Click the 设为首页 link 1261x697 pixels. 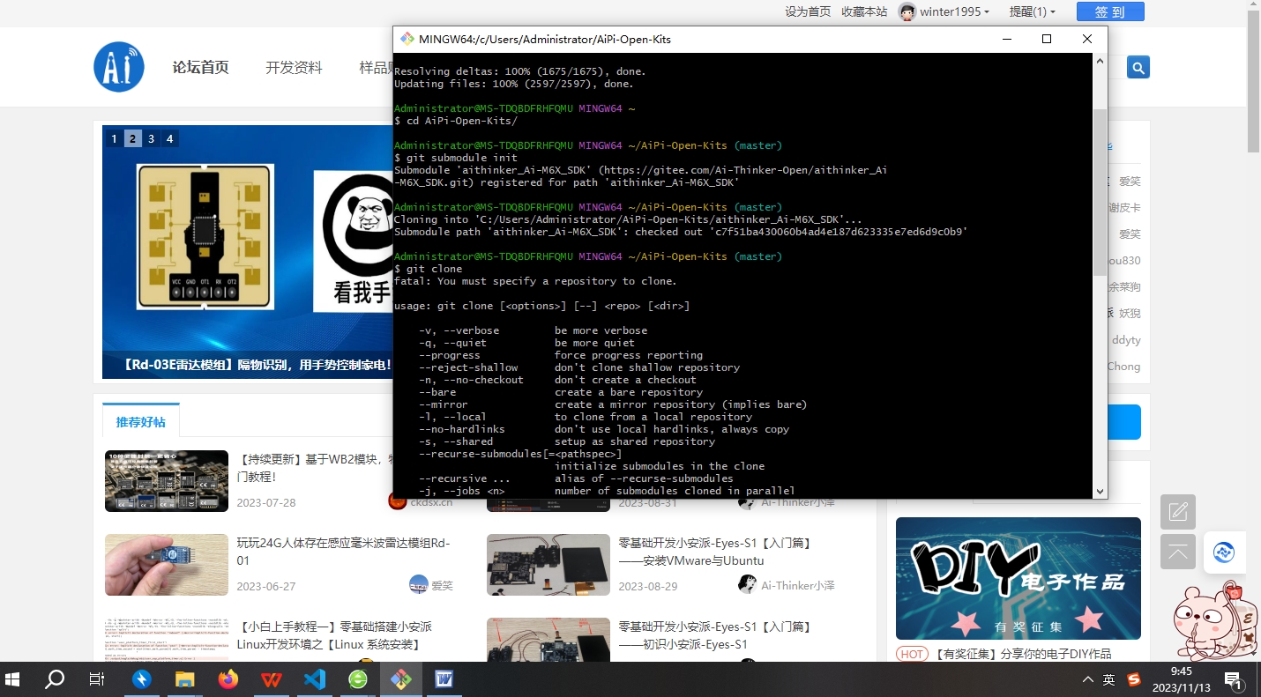coord(808,11)
